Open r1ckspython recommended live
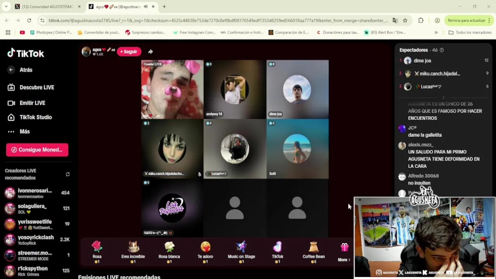The width and height of the screenshot is (496, 279). click(37, 270)
